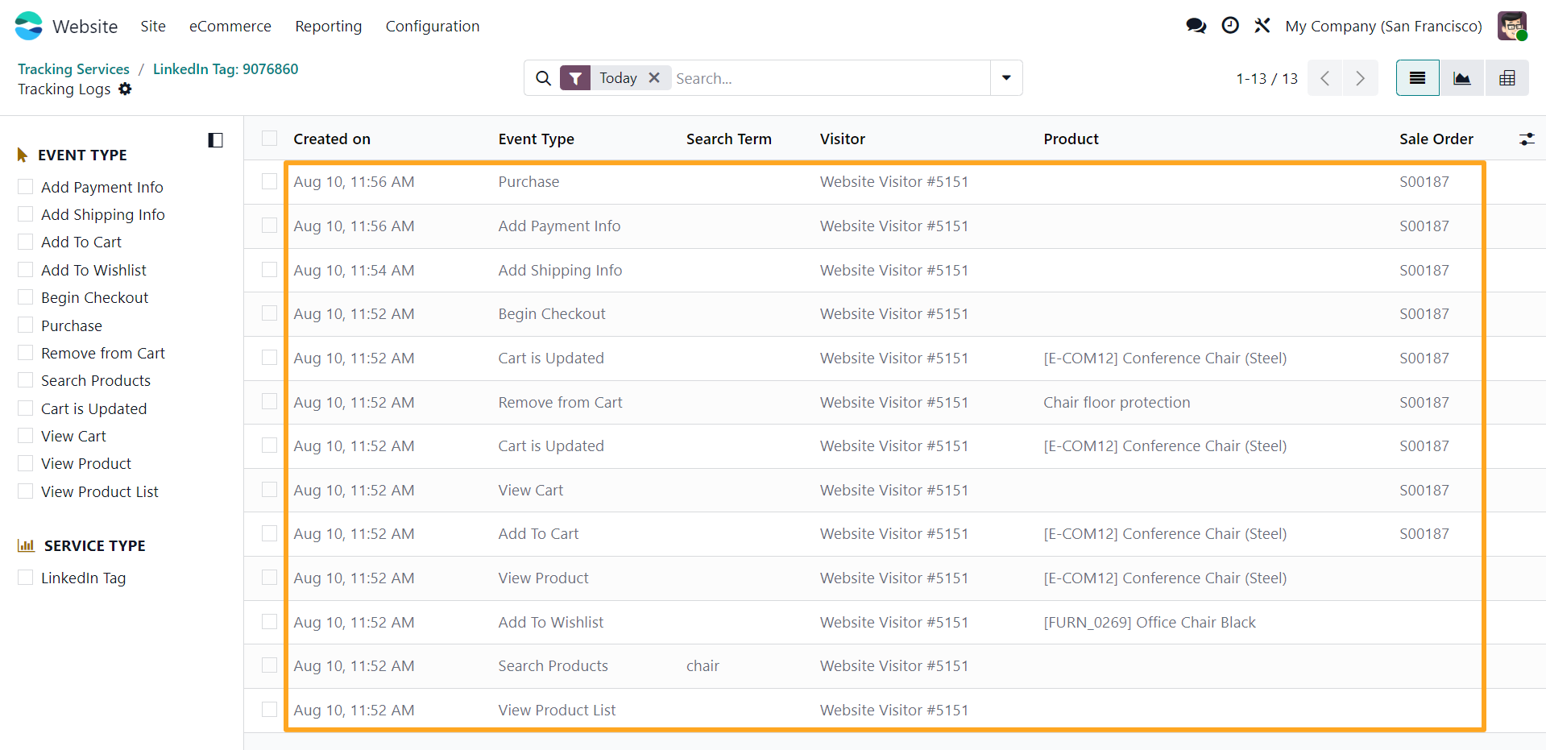The image size is (1546, 750).
Task: Go back to Tracking Services breadcrumb
Action: (73, 68)
